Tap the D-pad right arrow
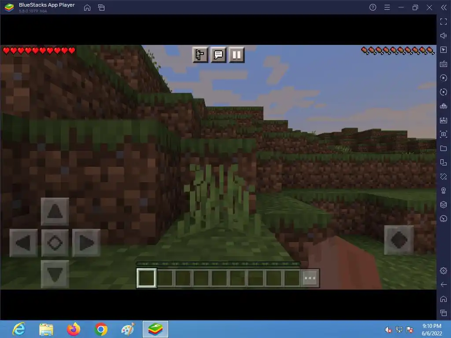 click(86, 243)
